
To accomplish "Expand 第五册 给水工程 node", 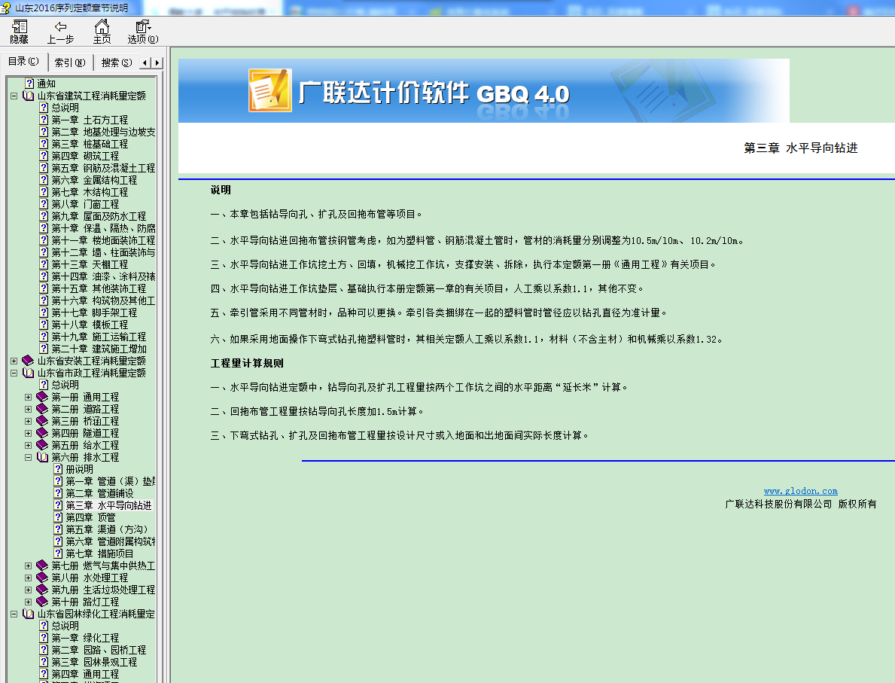I will pos(28,445).
